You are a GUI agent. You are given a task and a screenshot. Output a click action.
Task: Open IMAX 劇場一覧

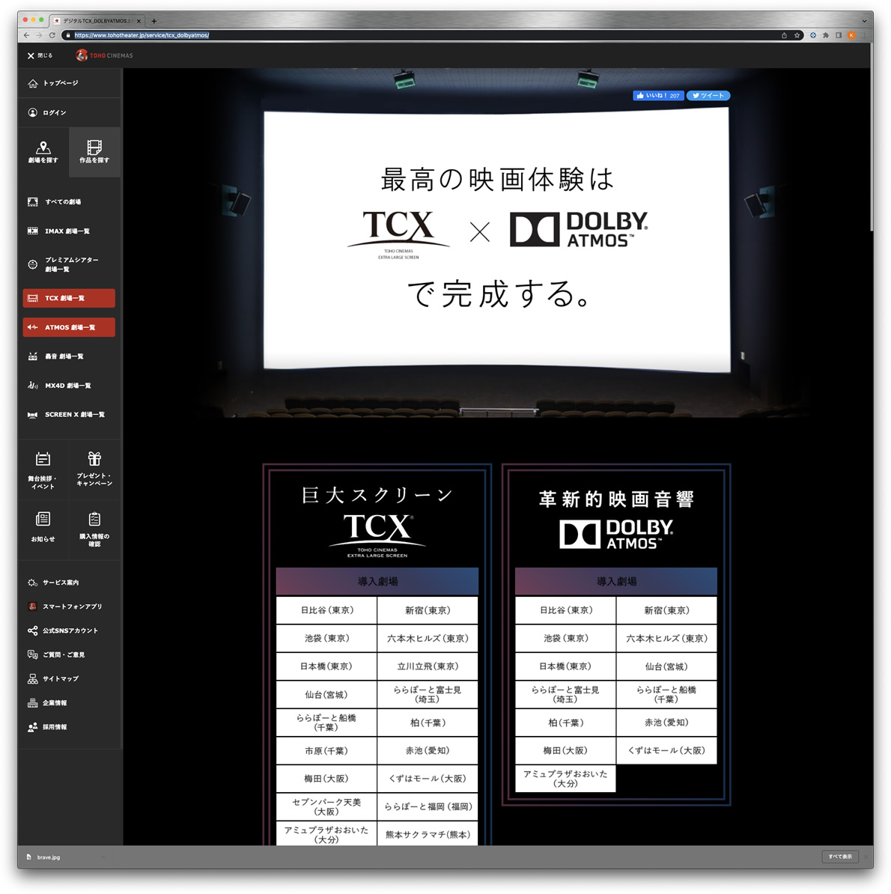(58, 231)
